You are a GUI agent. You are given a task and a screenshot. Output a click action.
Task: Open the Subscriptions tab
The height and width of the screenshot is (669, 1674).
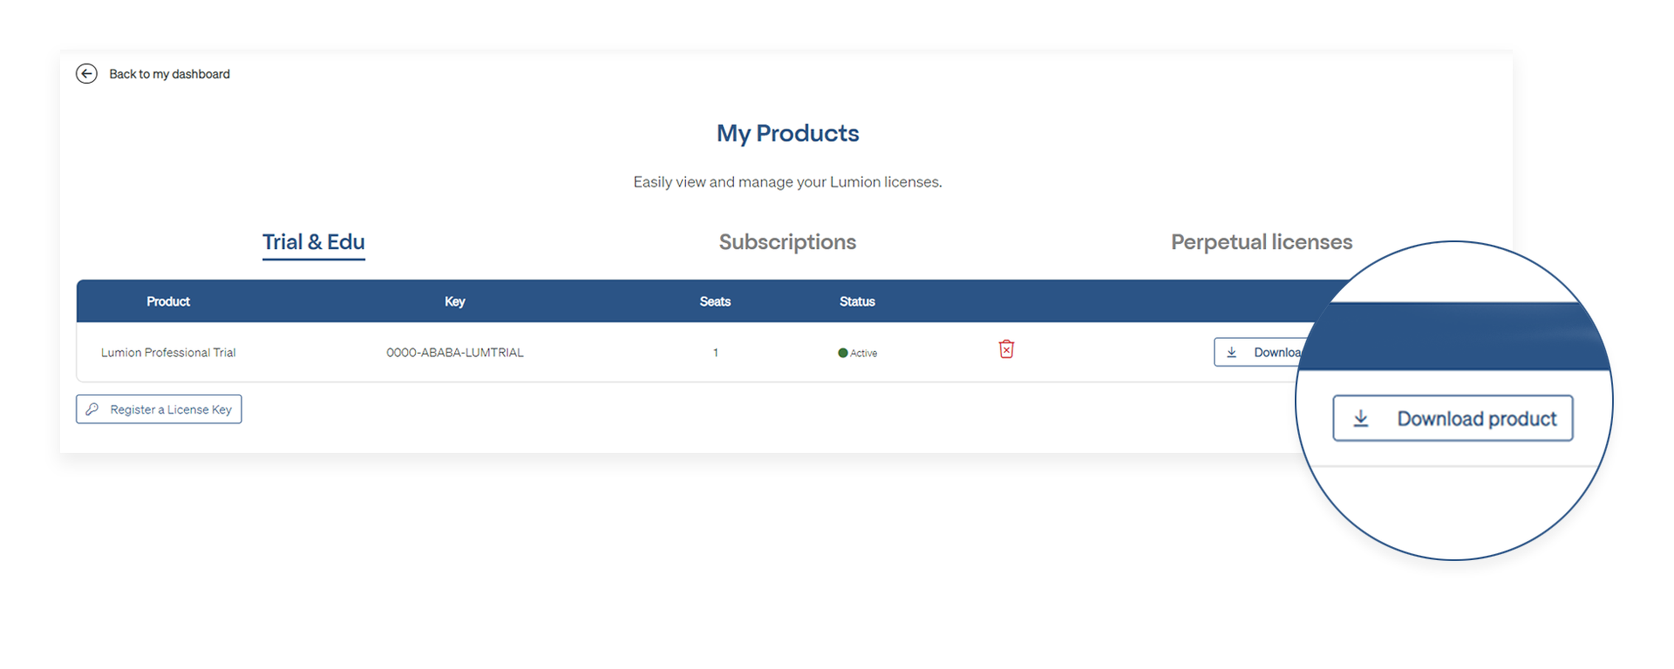787,241
